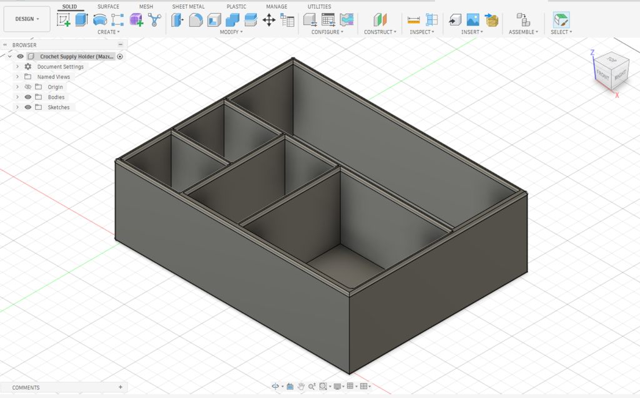Switch to the MESH tab
640x398 pixels.
[x=146, y=6]
